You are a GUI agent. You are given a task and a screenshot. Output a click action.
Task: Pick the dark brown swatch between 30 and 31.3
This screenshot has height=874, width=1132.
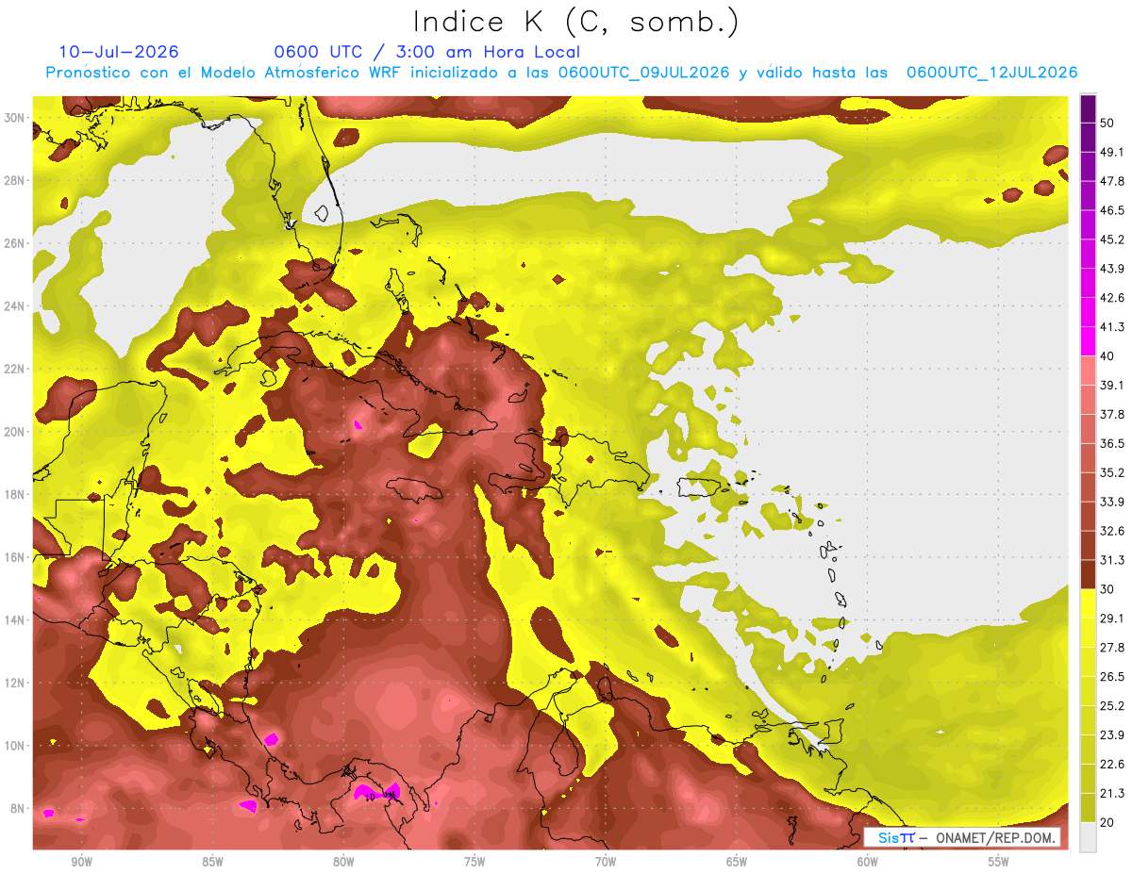tap(1089, 574)
